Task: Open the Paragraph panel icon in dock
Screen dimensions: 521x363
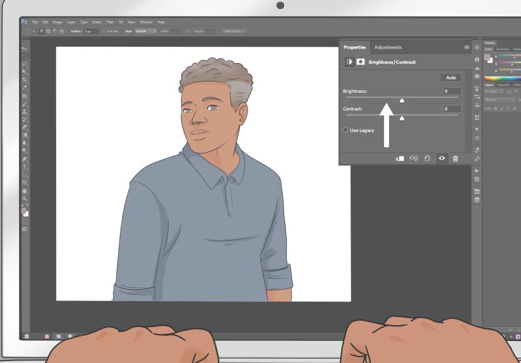Action: (x=477, y=129)
